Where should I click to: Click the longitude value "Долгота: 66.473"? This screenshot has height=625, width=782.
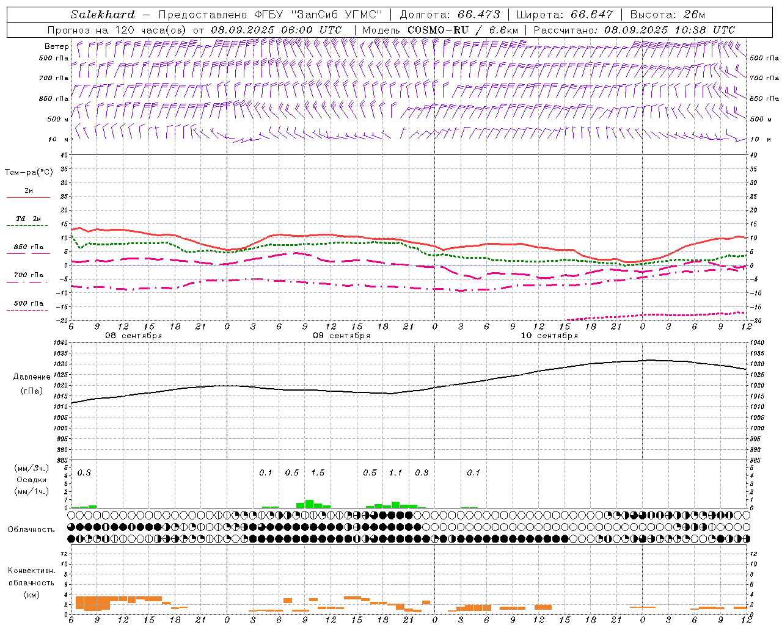(450, 15)
